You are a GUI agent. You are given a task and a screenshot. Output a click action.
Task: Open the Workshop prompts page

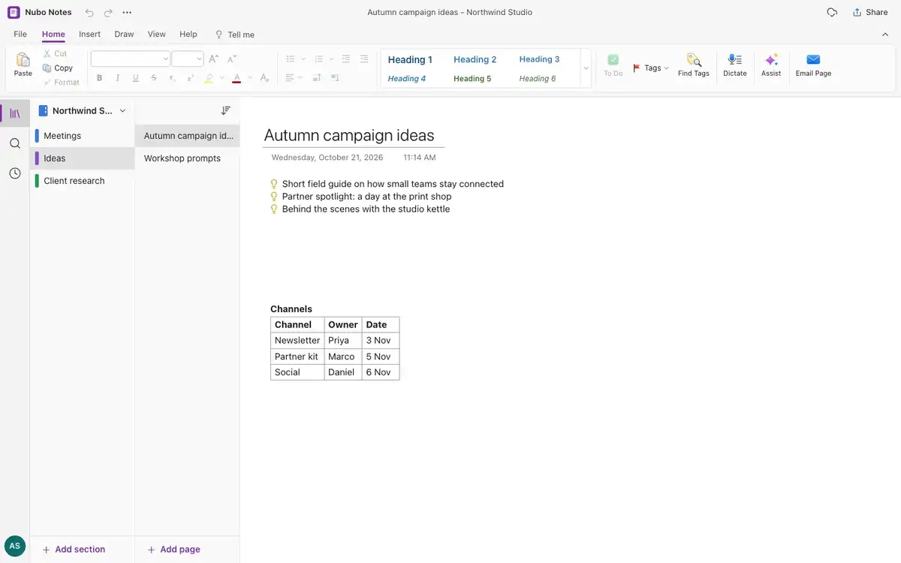pos(188,158)
